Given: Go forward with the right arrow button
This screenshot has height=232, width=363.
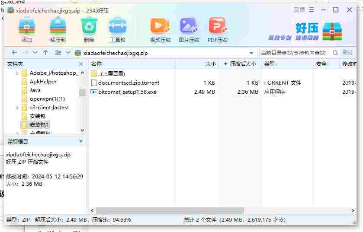Looking at the screenshot, I should (25, 53).
